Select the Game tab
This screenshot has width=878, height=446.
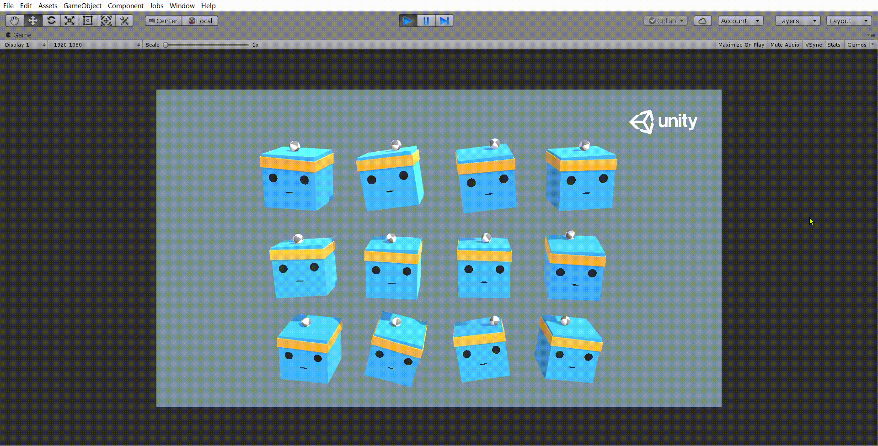19,35
